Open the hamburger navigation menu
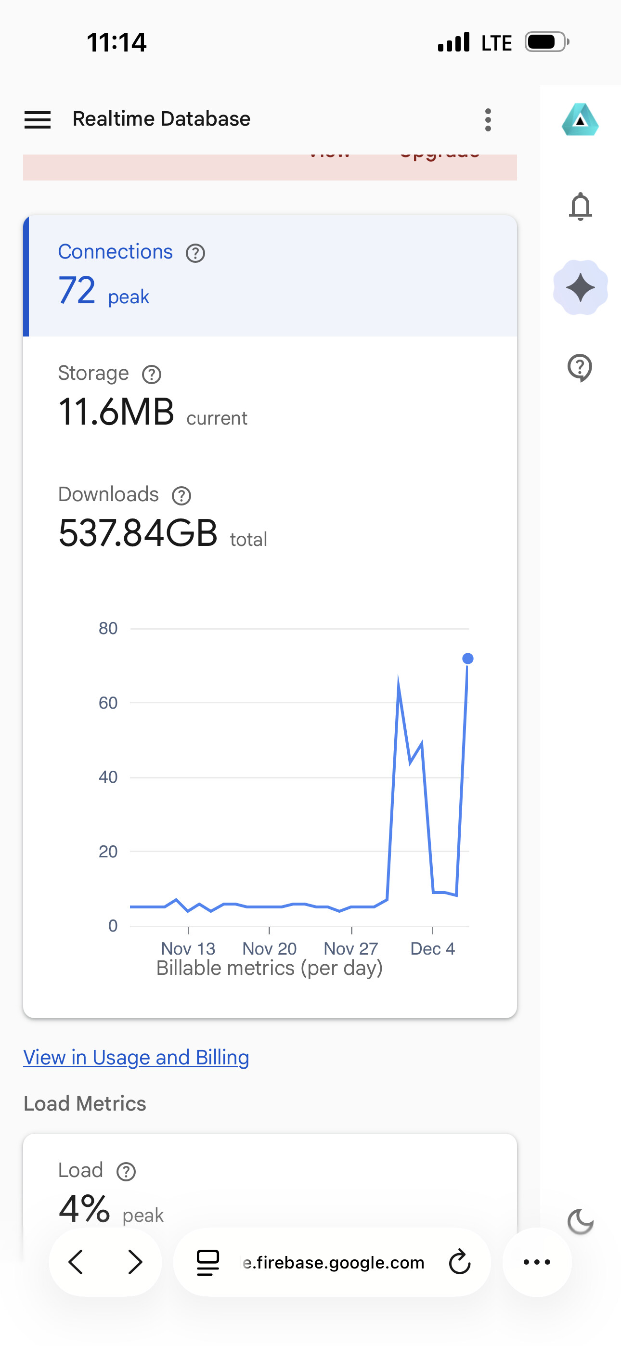 tap(38, 120)
